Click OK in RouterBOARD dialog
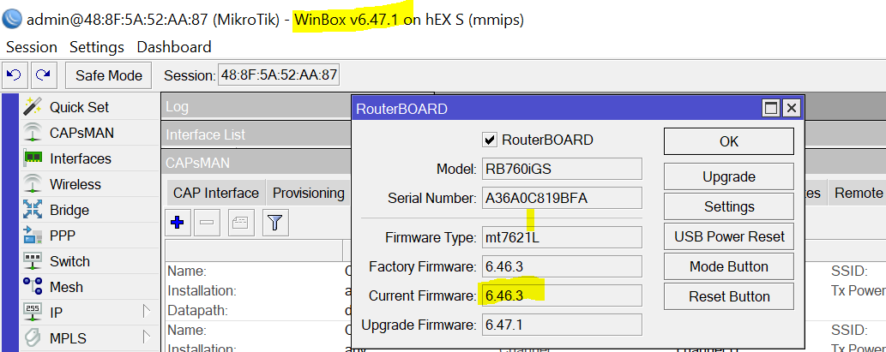This screenshot has width=886, height=352. coord(729,141)
